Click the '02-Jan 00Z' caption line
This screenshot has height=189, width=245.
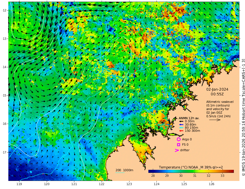[214, 113]
